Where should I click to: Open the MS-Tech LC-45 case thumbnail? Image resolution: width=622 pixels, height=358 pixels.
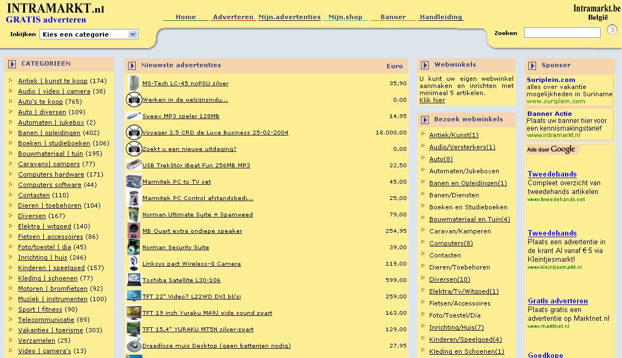pos(134,83)
